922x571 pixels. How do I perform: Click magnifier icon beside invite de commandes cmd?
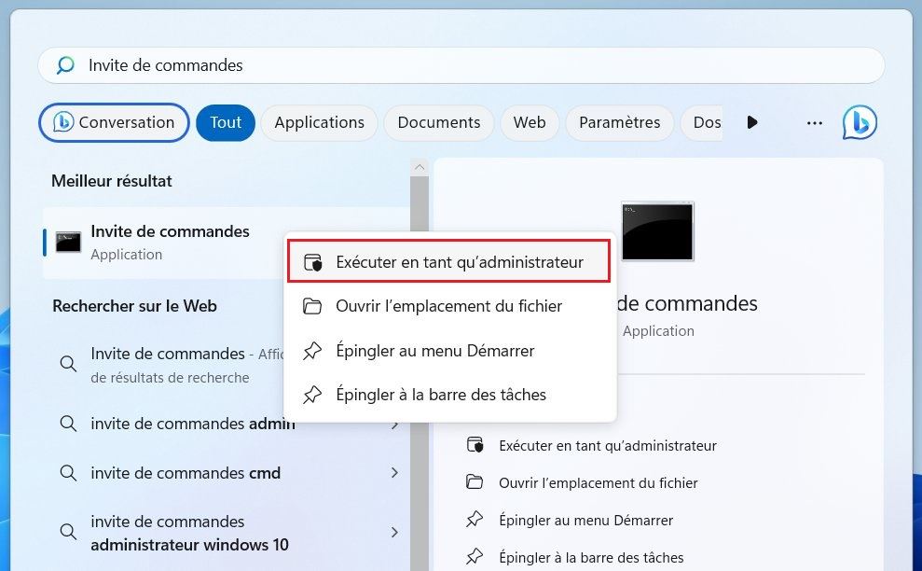click(x=68, y=473)
